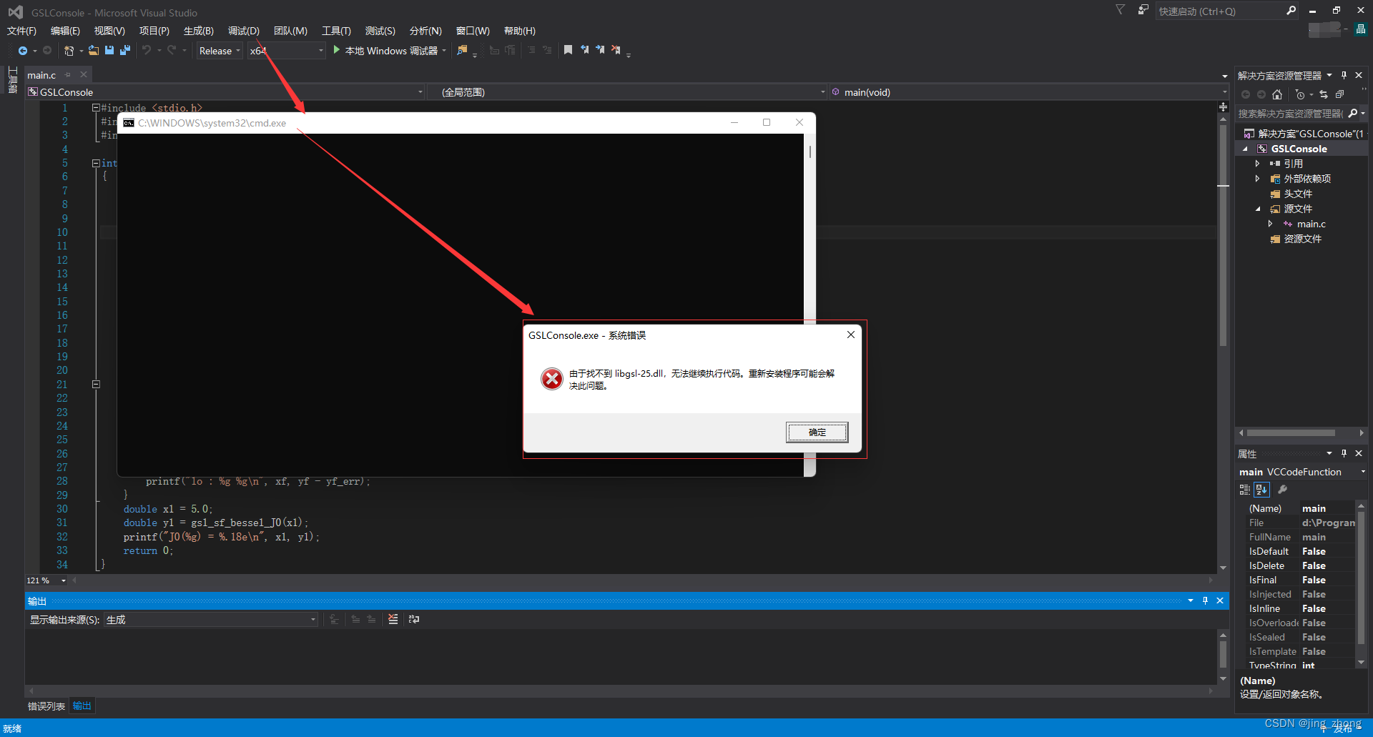Open the Release configuration dropdown
1373x737 pixels.
pyautogui.click(x=220, y=51)
